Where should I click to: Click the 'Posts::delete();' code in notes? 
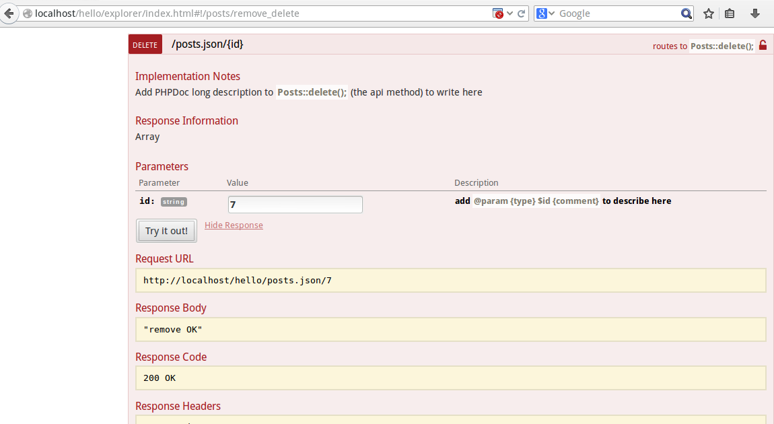click(312, 92)
